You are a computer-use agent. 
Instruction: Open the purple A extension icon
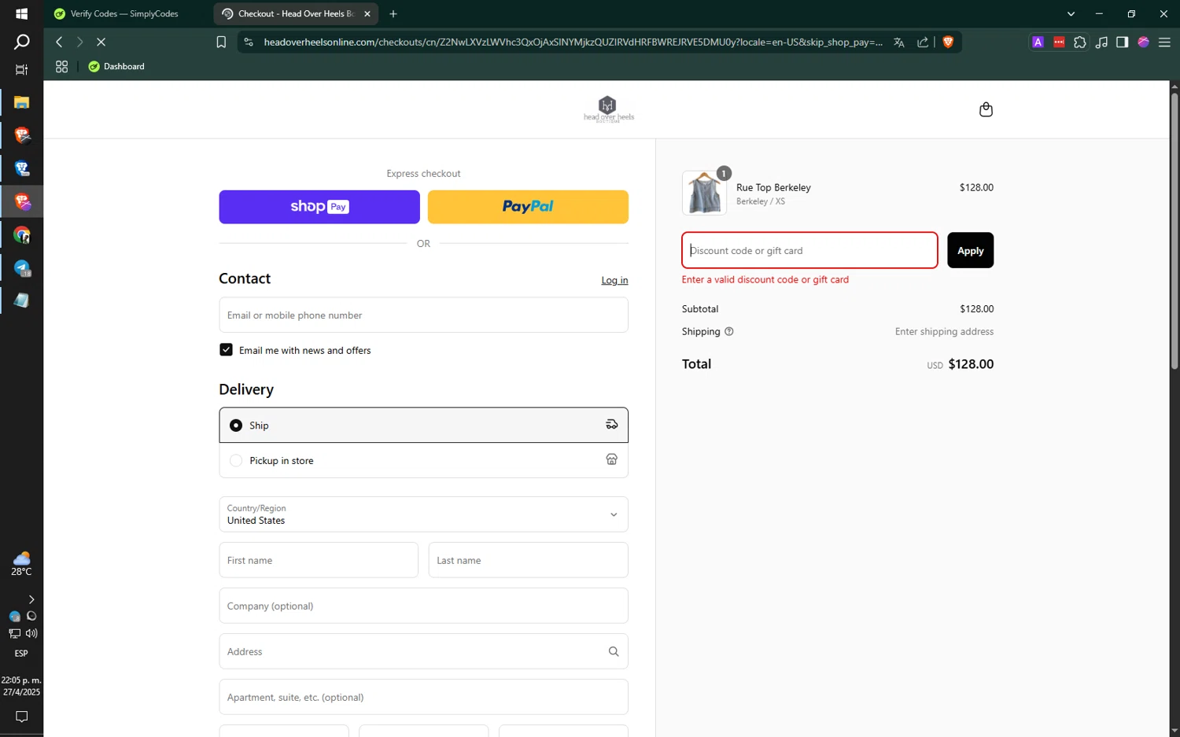point(1038,42)
